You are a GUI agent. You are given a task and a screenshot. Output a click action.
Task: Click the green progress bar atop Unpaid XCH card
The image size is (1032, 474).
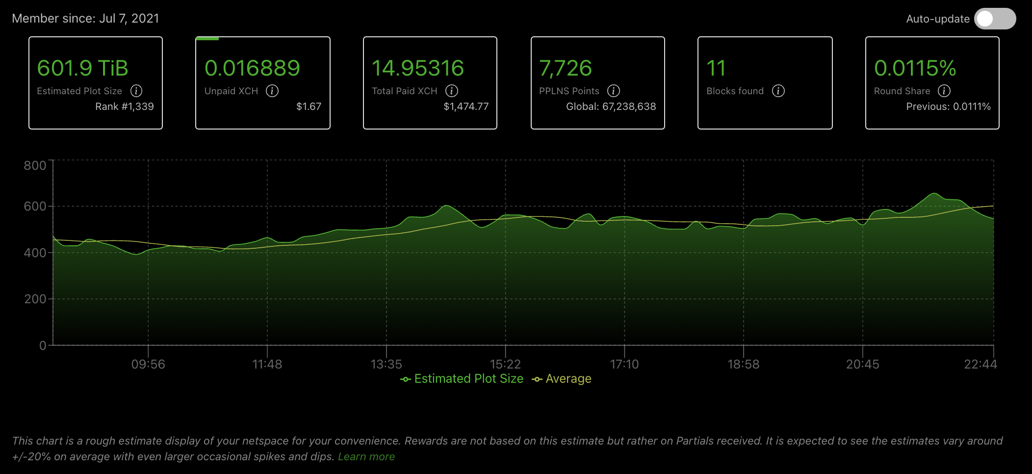(x=207, y=38)
